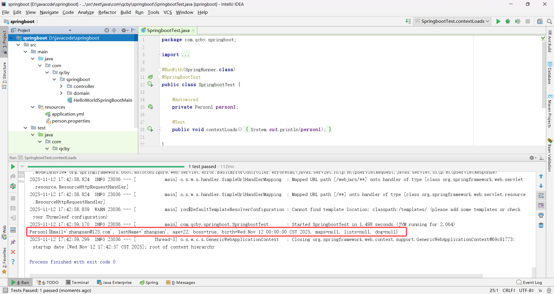Close the SpringbootTest.java editor tab
Viewport: 554px width, 294px height.
pyautogui.click(x=193, y=31)
